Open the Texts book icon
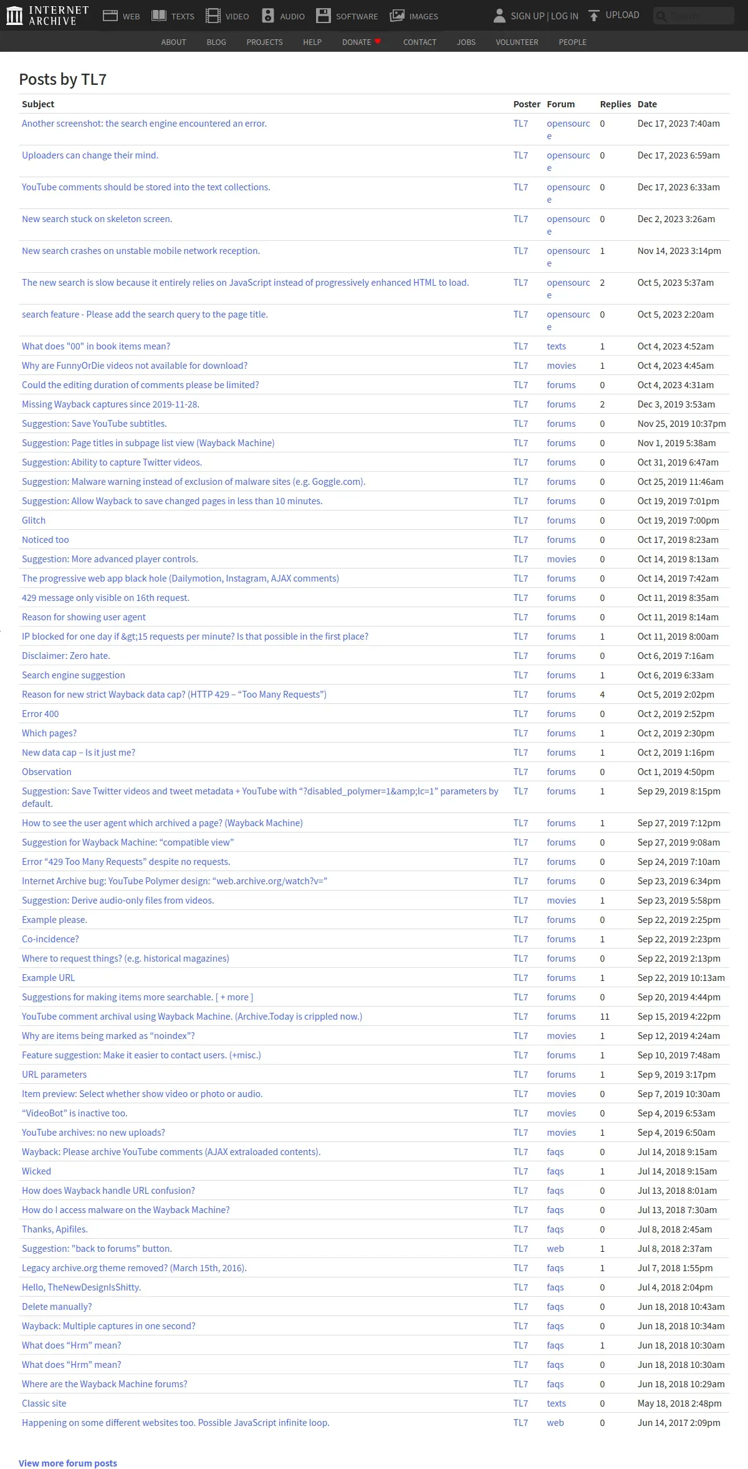The image size is (748, 1469). [x=159, y=16]
